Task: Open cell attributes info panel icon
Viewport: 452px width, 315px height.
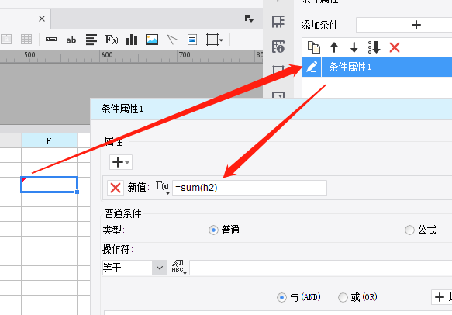Action: point(278,47)
